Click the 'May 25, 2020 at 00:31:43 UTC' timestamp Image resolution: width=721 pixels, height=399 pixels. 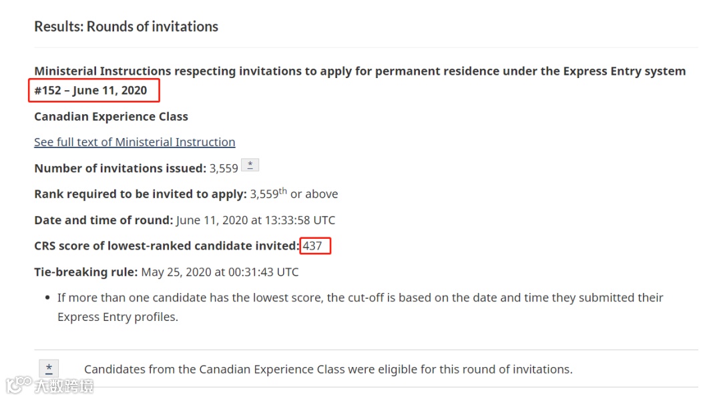[x=220, y=272]
